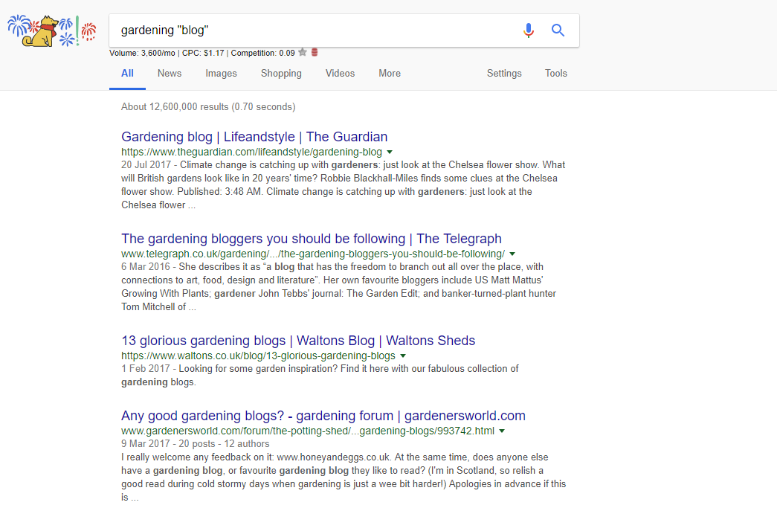Expand the More menu
The height and width of the screenshot is (508, 777).
[390, 74]
